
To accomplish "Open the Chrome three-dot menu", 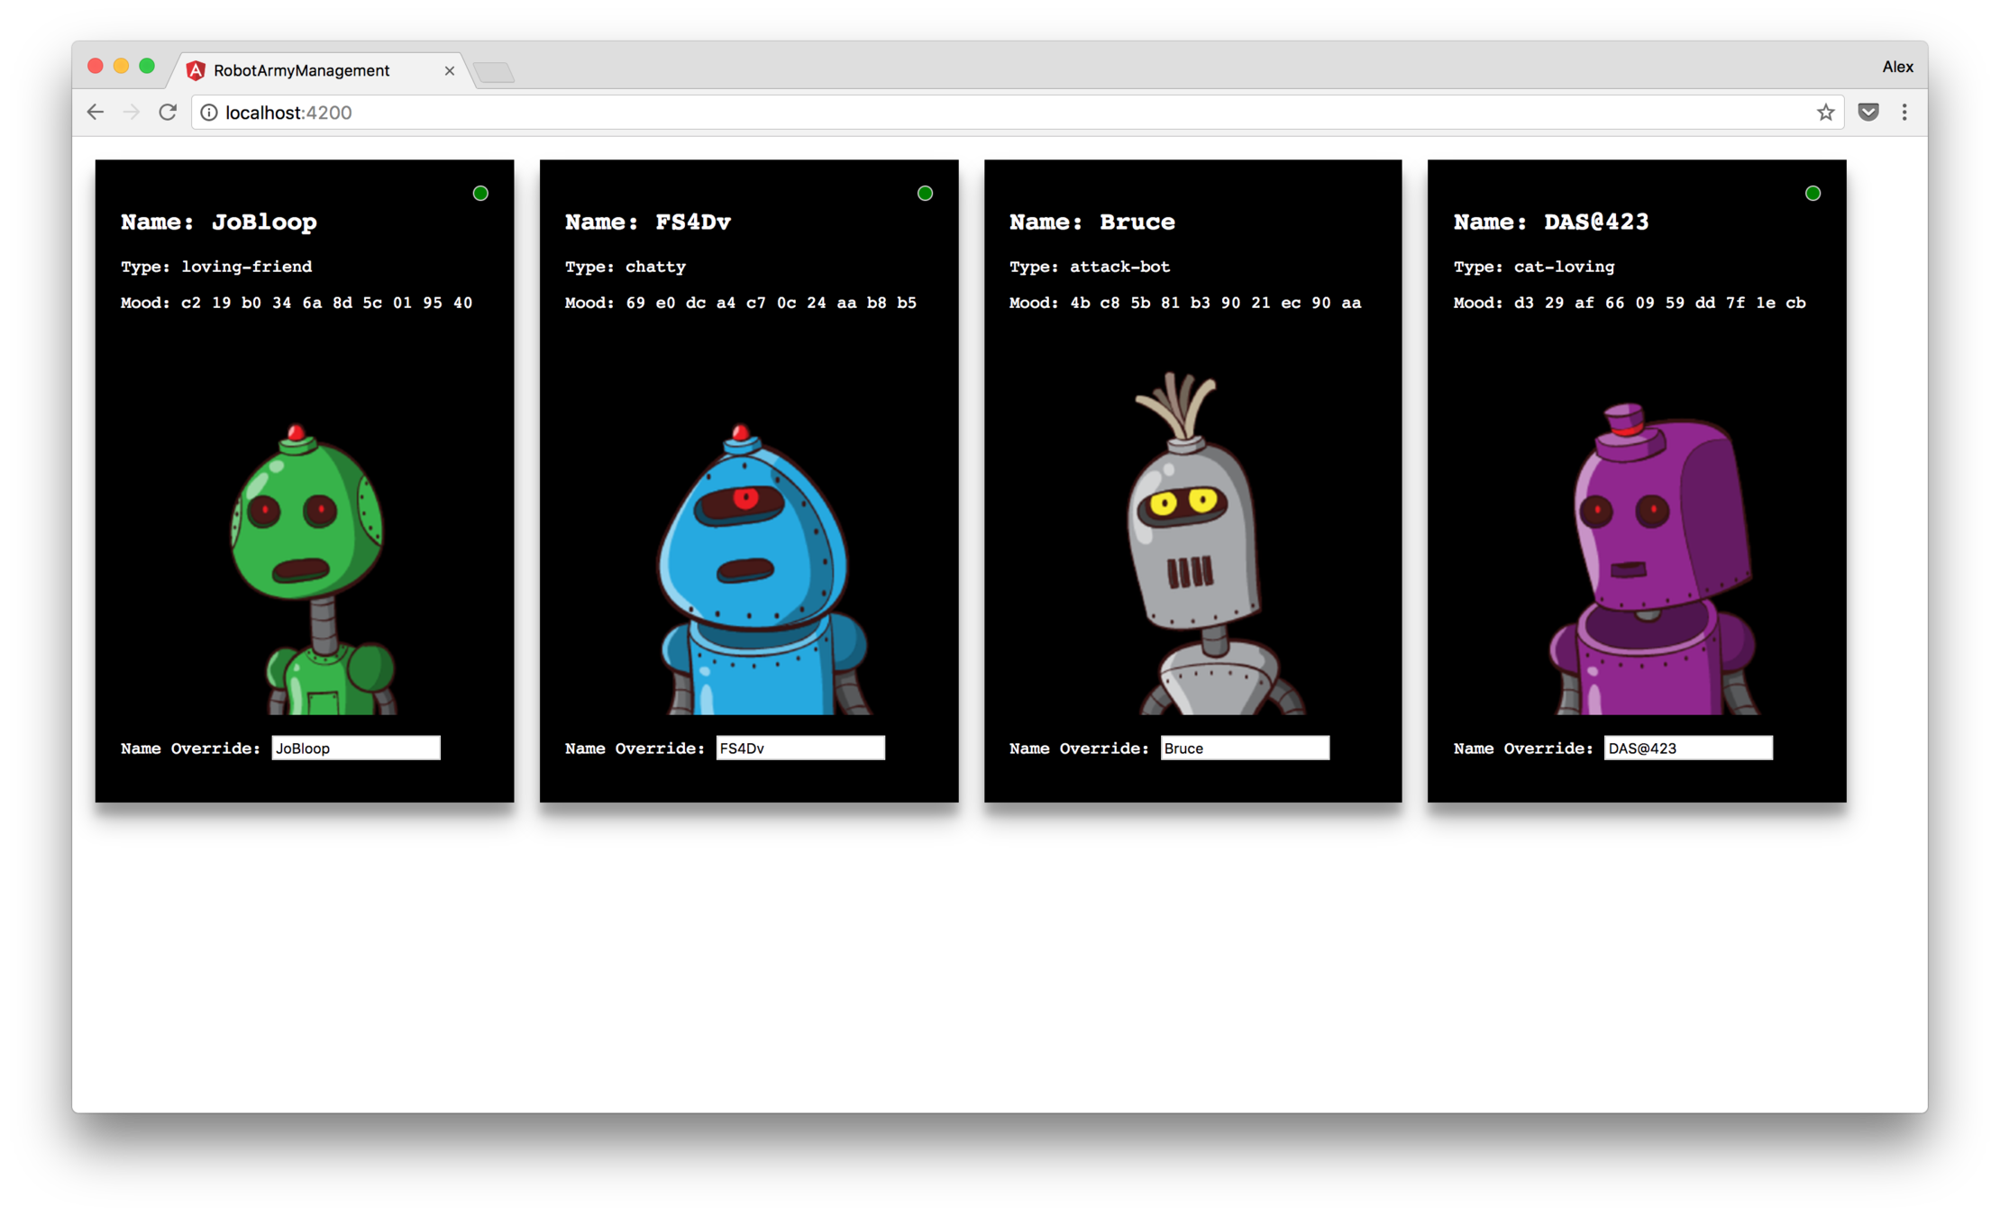I will click(1904, 112).
